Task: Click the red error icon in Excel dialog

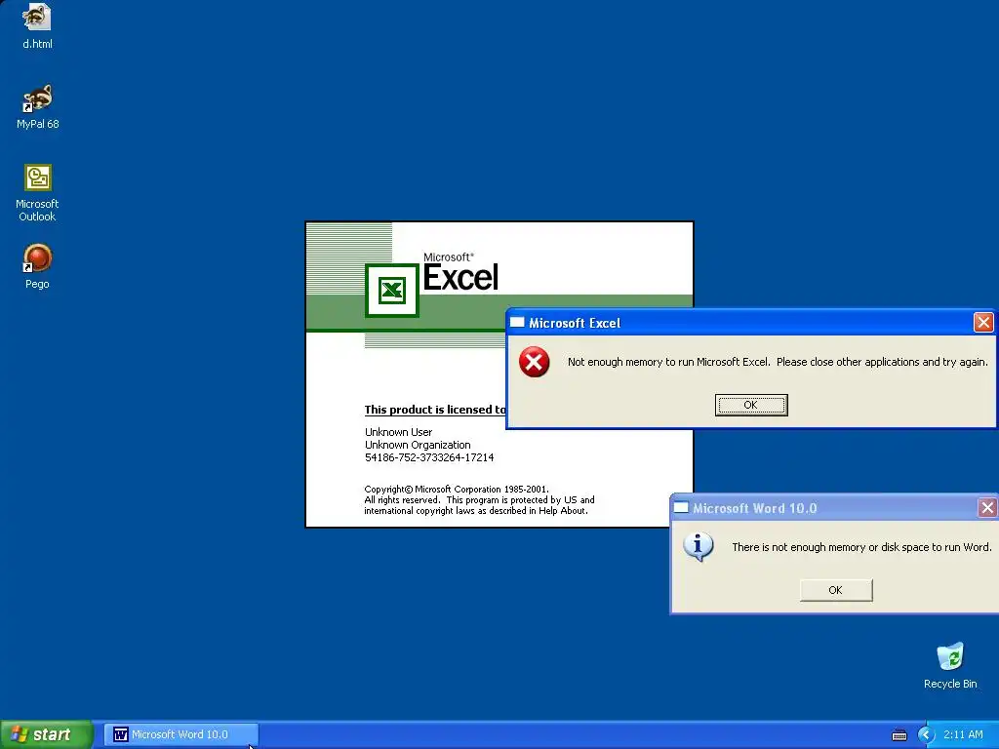Action: click(x=534, y=362)
